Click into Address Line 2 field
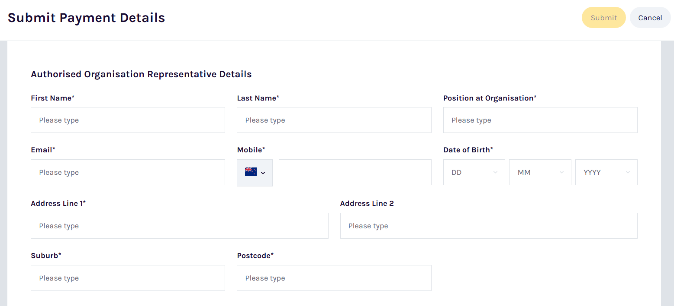The image size is (674, 306). 488,226
